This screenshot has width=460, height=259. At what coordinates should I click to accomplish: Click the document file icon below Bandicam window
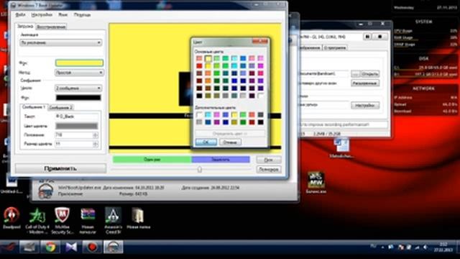pyautogui.click(x=341, y=148)
